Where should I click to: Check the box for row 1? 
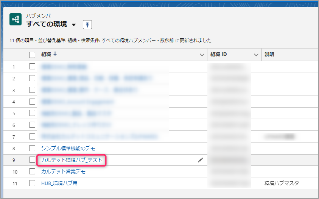pos(32,67)
